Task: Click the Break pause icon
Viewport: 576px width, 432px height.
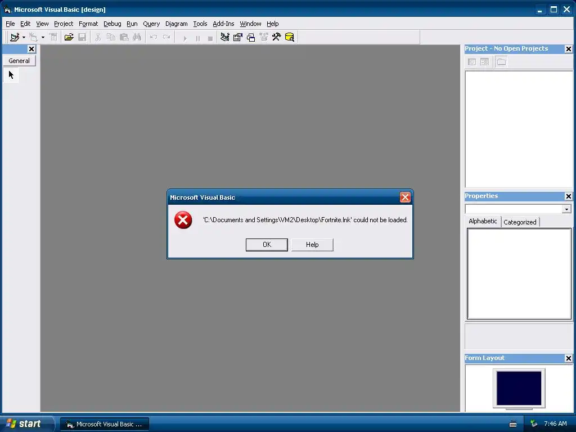Action: (197, 38)
